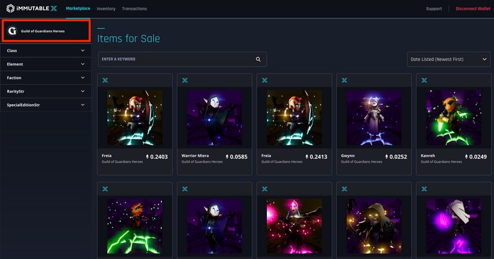494x259 pixels.
Task: Open the Inventory tab
Action: click(x=106, y=9)
